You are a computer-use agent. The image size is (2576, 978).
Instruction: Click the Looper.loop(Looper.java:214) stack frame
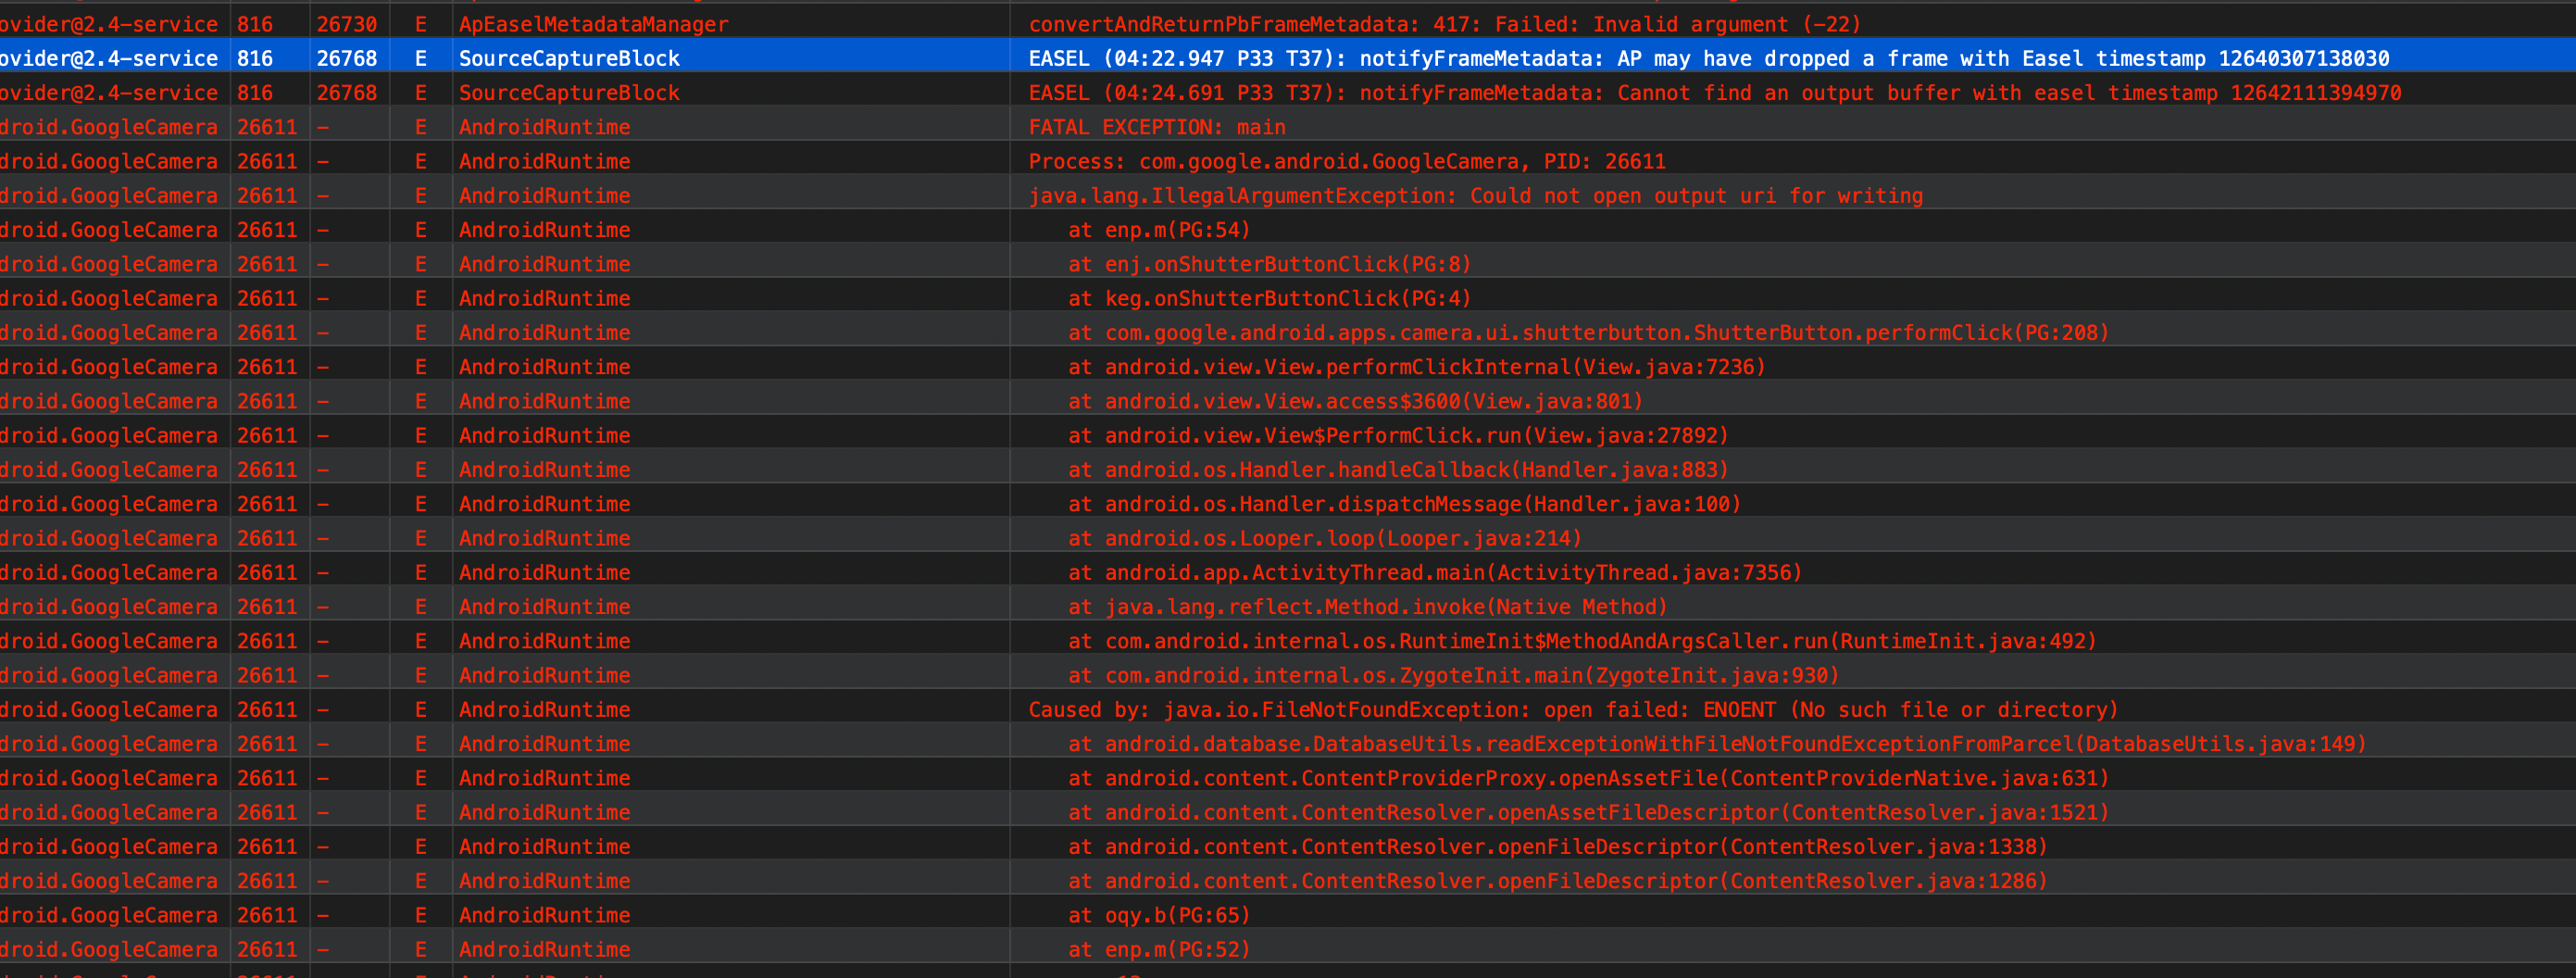1325,538
